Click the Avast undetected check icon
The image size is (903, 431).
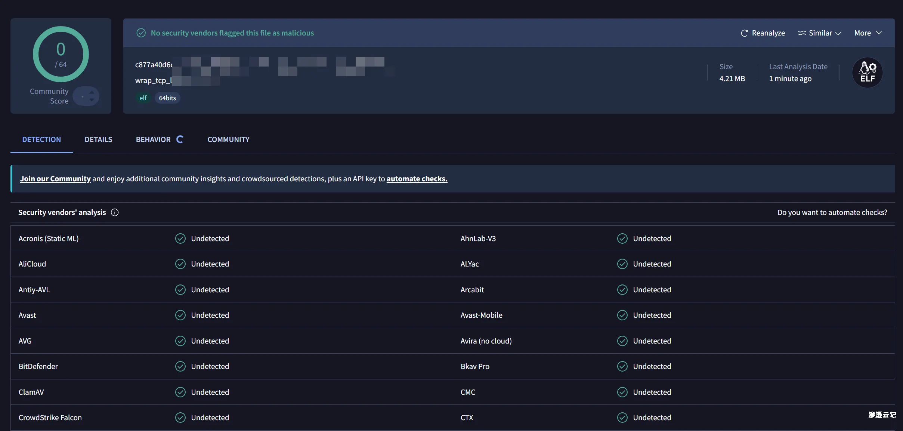(x=180, y=315)
